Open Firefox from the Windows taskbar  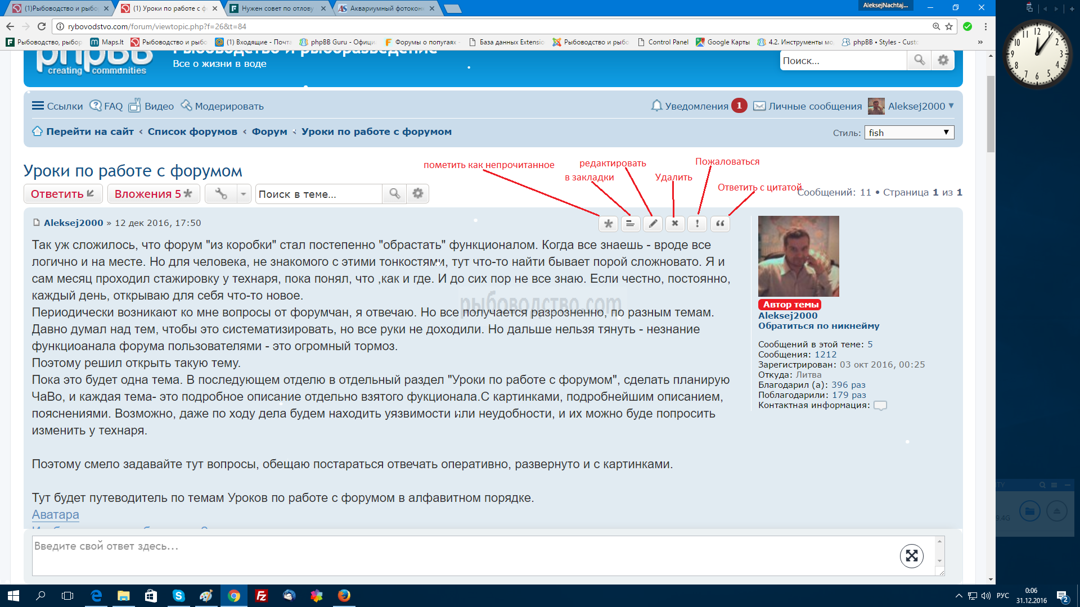(344, 596)
